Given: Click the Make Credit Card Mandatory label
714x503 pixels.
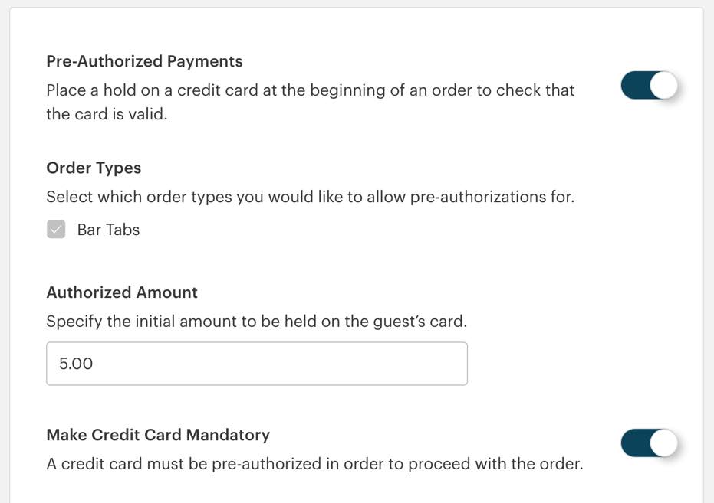Looking at the screenshot, I should 158,434.
